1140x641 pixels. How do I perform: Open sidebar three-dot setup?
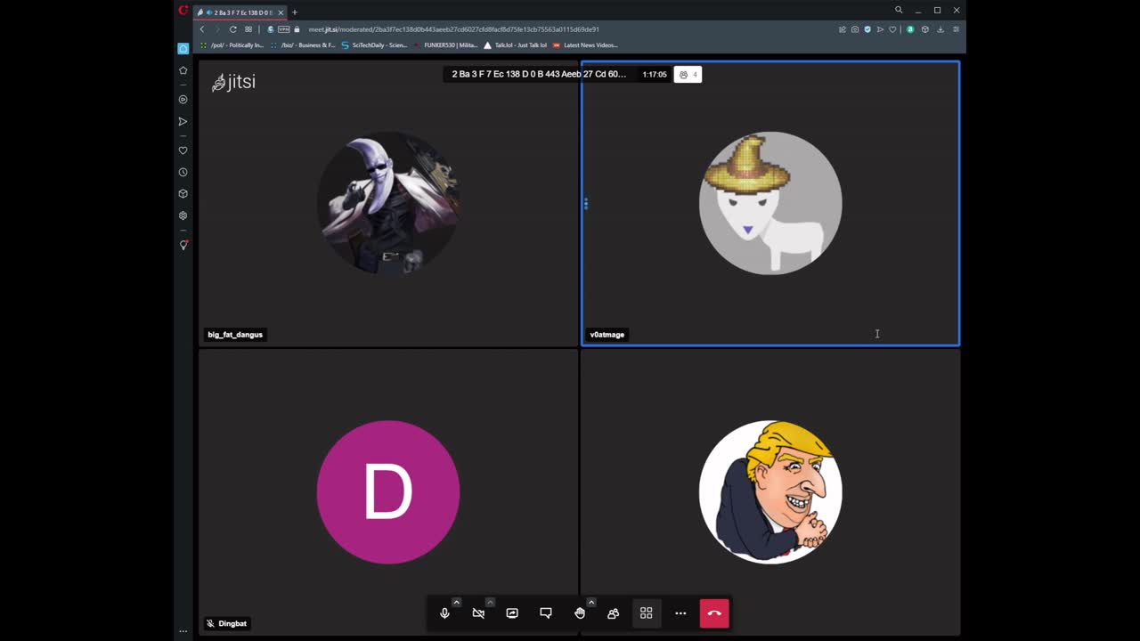[183, 631]
